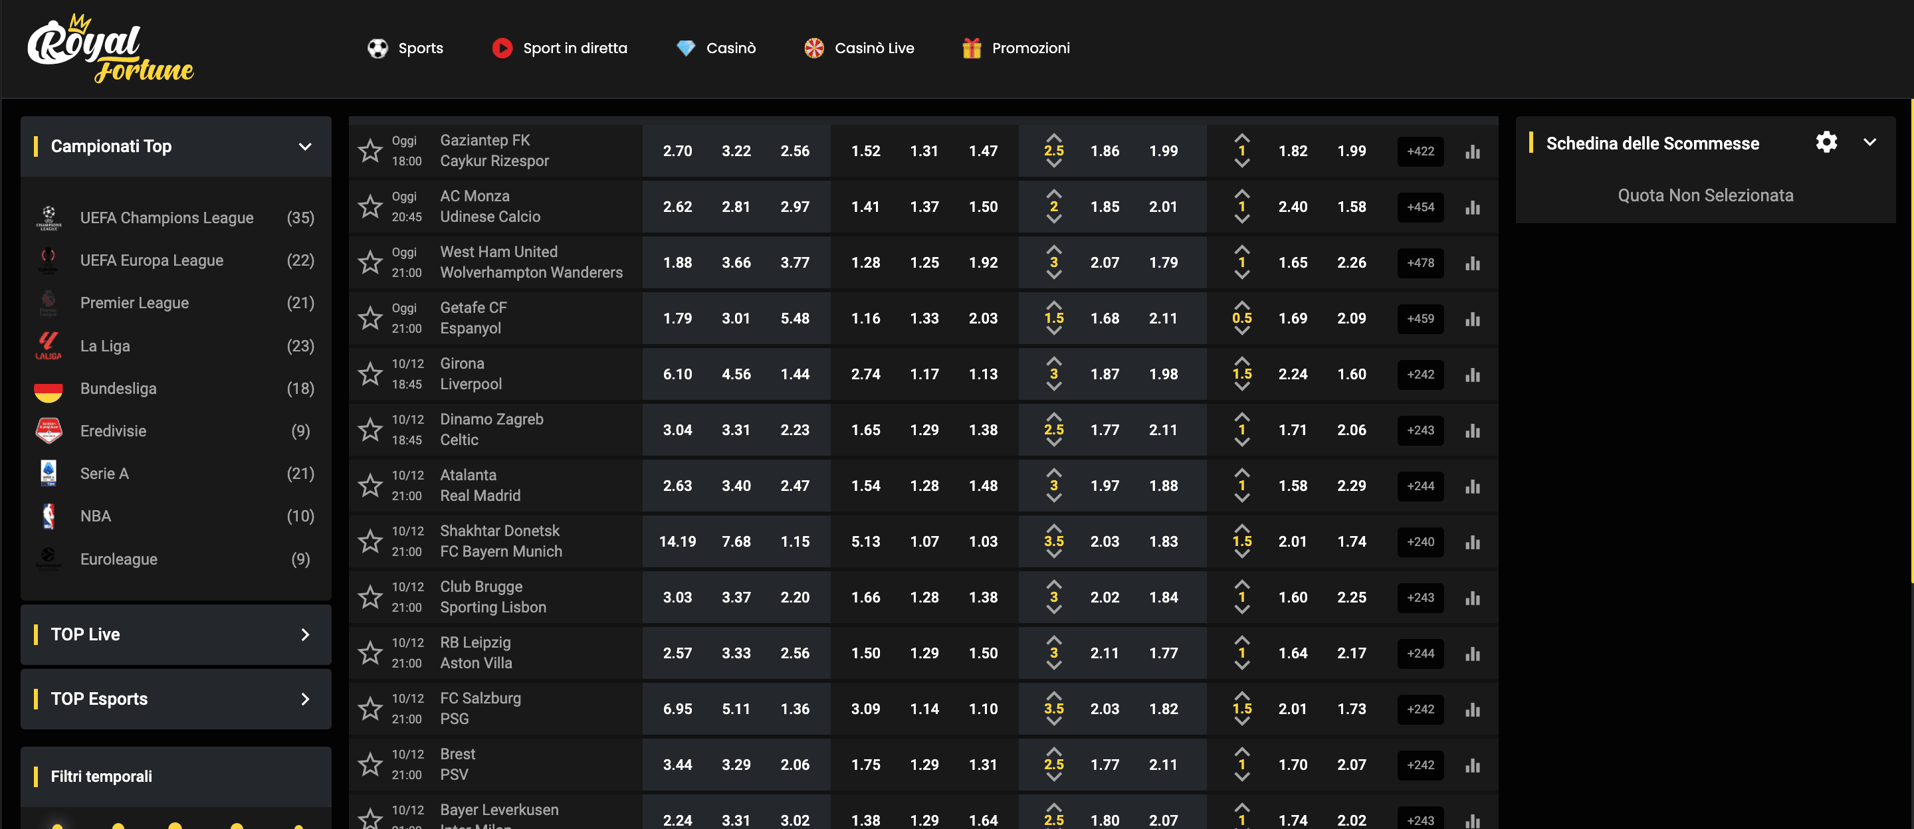Favorite the FC Salzburg vs PSG match
Image resolution: width=1914 pixels, height=829 pixels.
[370, 709]
